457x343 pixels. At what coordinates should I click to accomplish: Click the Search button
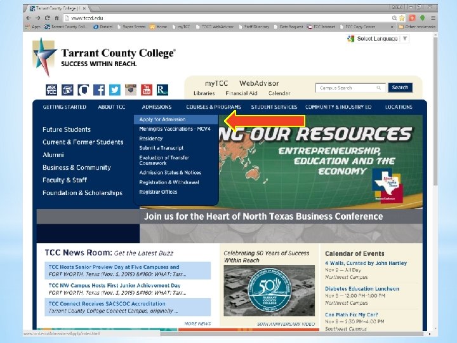[x=400, y=88]
